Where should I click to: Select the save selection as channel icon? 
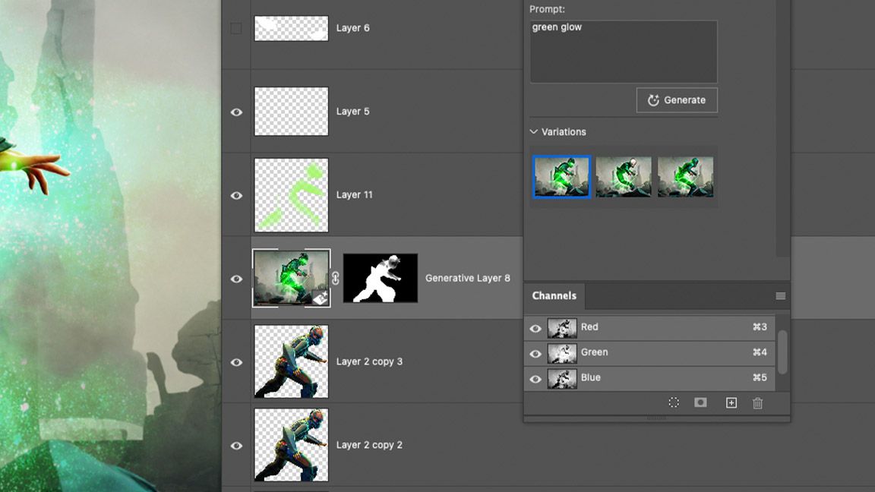(700, 402)
